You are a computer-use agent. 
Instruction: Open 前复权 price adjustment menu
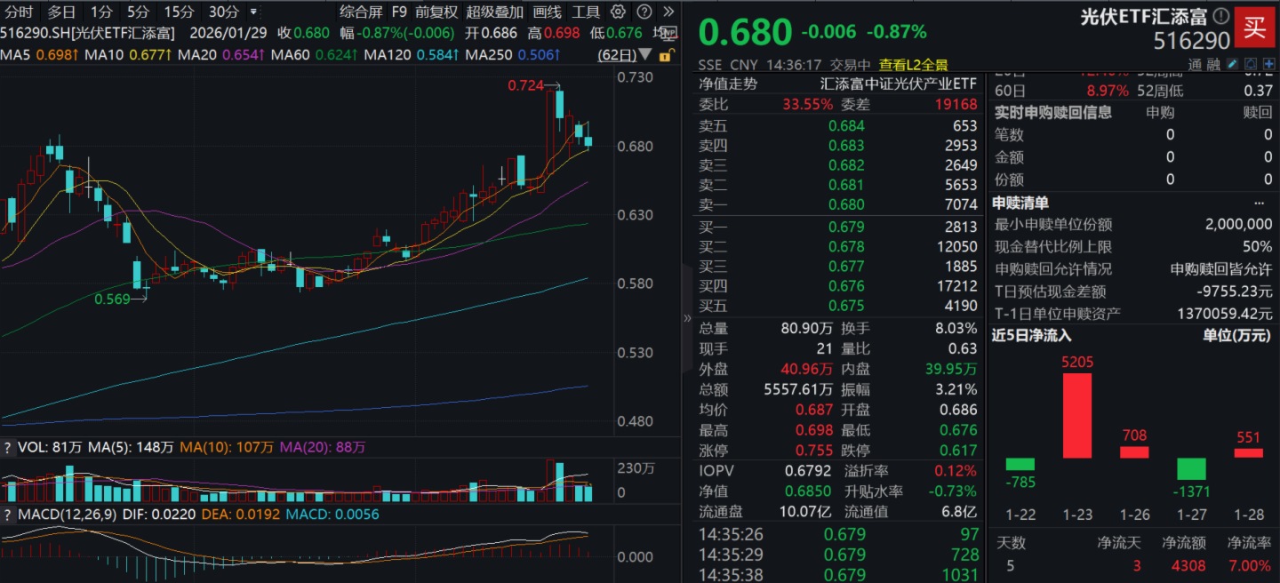[436, 12]
